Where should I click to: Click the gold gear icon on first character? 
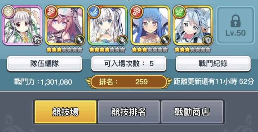(8, 11)
